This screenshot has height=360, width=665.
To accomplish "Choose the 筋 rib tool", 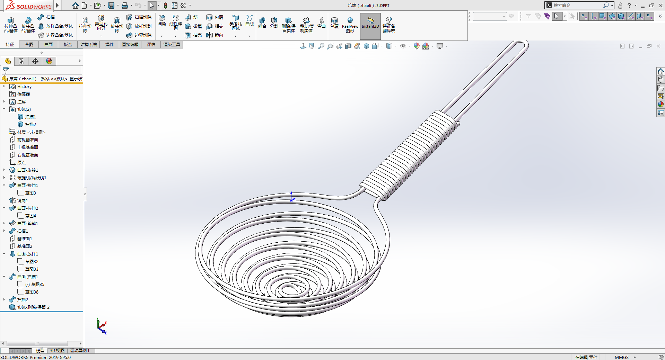I will pyautogui.click(x=191, y=17).
